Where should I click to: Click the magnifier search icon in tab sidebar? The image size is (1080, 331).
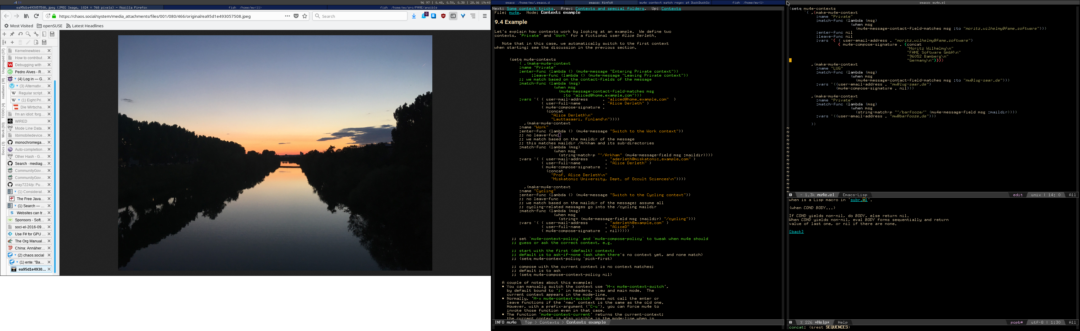click(x=28, y=34)
